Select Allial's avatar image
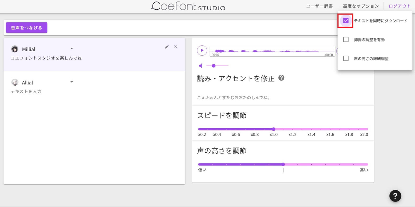The height and width of the screenshot is (207, 415). click(15, 82)
